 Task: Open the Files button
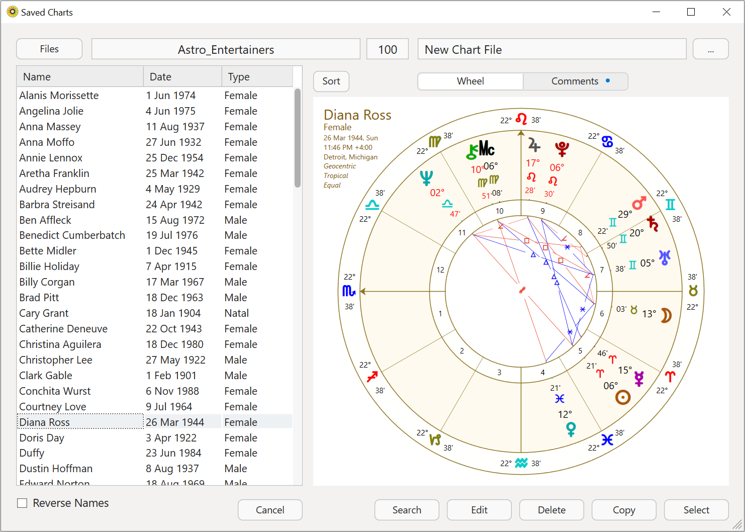(x=49, y=49)
